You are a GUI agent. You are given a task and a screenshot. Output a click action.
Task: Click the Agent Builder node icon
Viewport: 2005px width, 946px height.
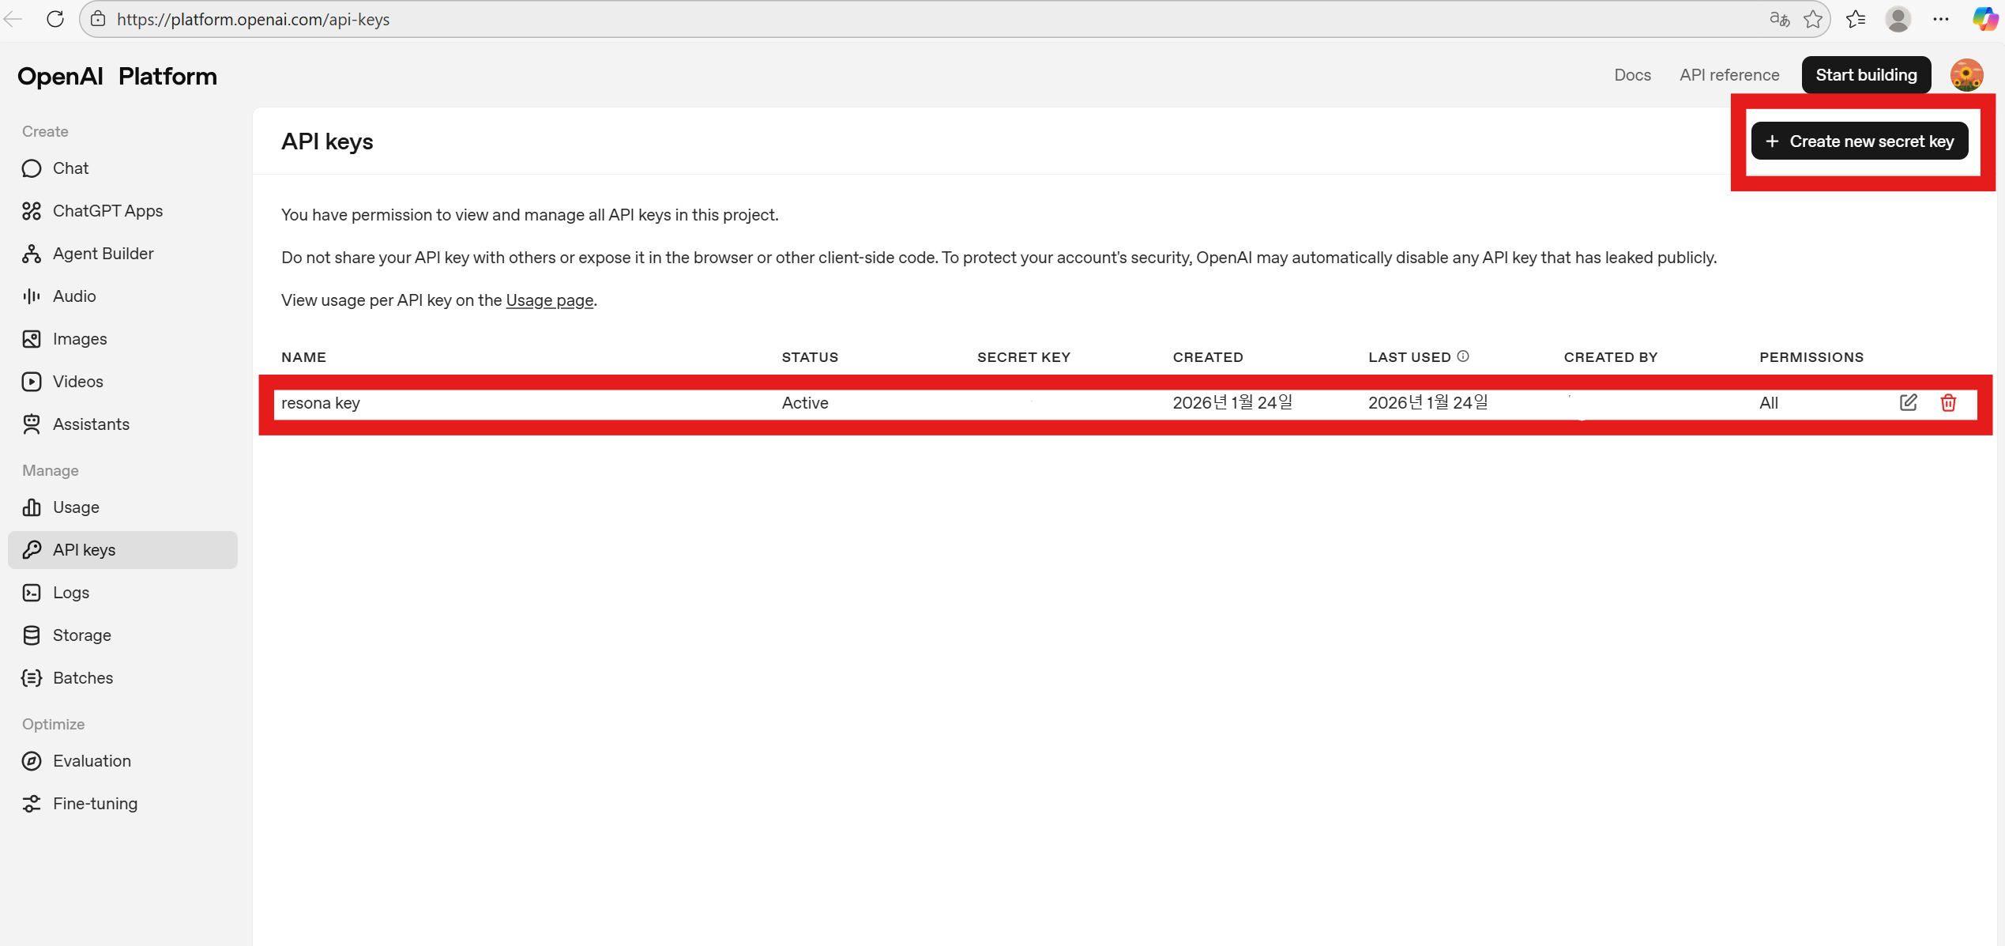click(x=32, y=254)
